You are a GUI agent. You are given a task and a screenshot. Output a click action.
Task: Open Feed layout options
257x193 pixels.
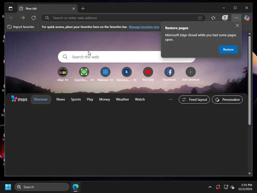click(194, 100)
